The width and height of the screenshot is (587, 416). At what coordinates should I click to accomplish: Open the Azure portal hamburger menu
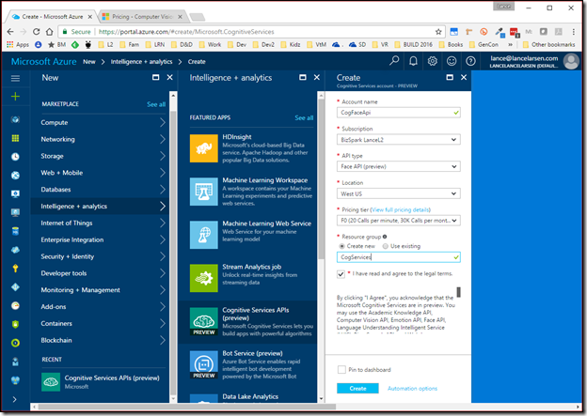[x=15, y=78]
